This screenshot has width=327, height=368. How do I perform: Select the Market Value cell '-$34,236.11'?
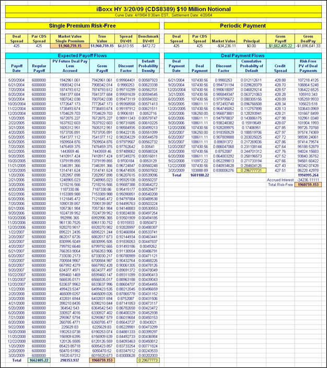[224, 46]
